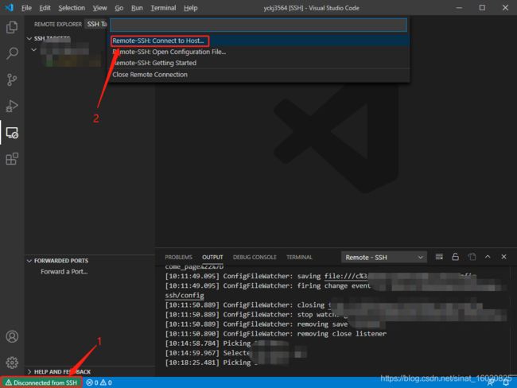Open the Search view in activity bar
Image resolution: width=517 pixels, height=388 pixels.
pyautogui.click(x=12, y=53)
